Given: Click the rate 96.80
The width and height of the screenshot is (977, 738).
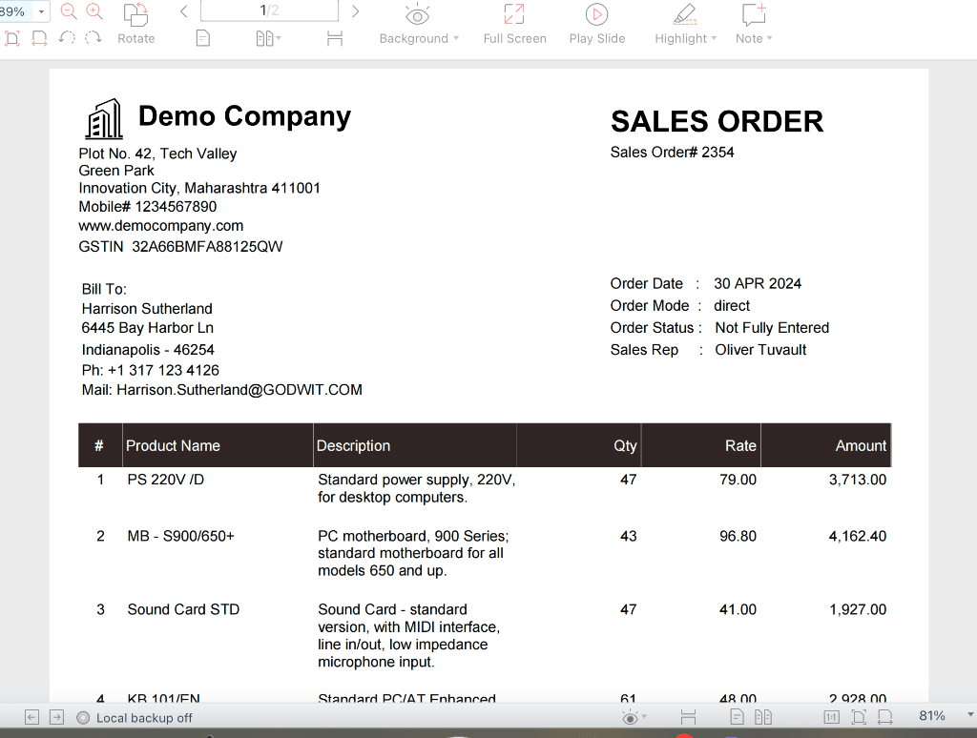Looking at the screenshot, I should (738, 536).
